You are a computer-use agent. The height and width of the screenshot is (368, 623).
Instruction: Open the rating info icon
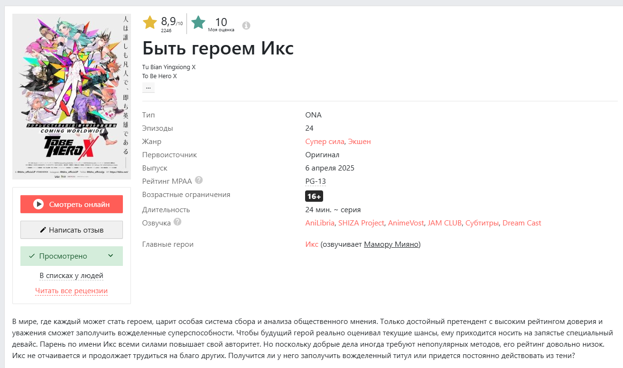tap(246, 26)
